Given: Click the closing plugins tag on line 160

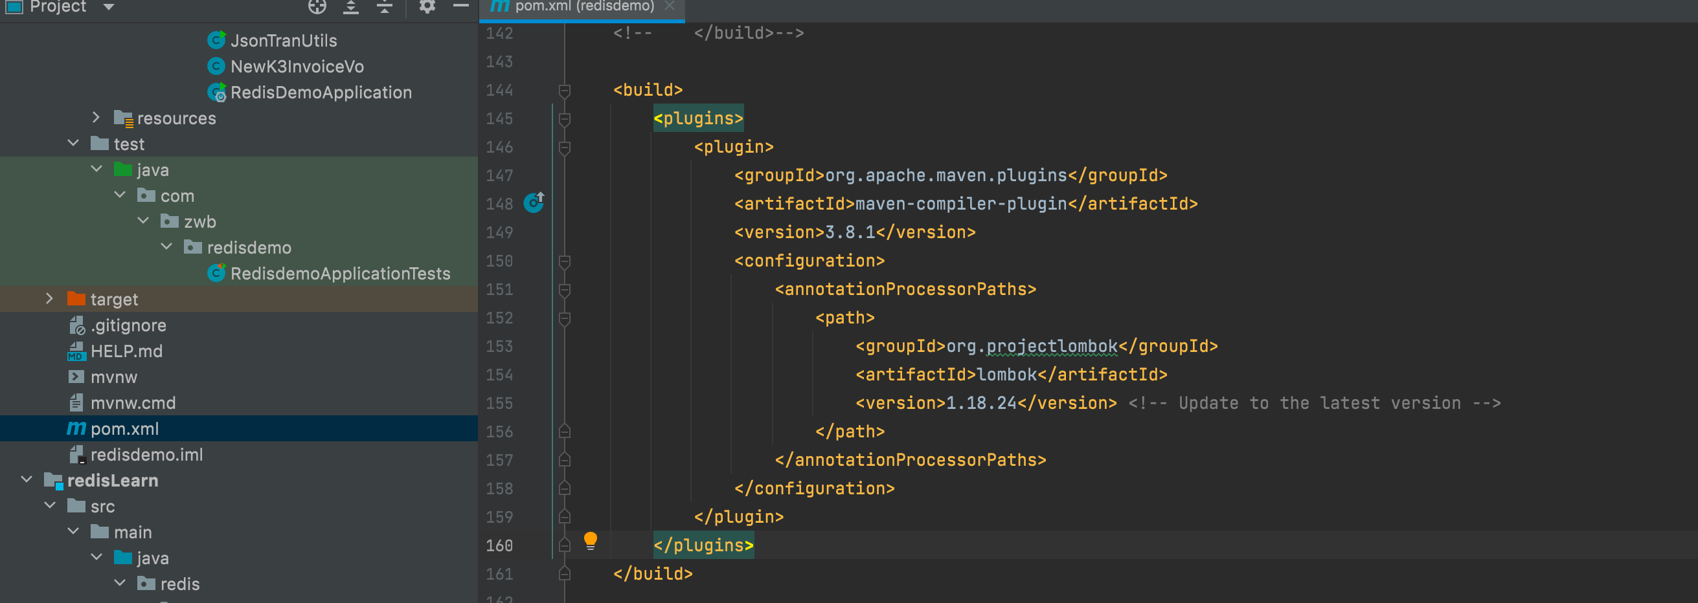Looking at the screenshot, I should (x=703, y=545).
